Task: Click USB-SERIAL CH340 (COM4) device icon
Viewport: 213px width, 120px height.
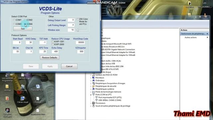Action: point(96,100)
